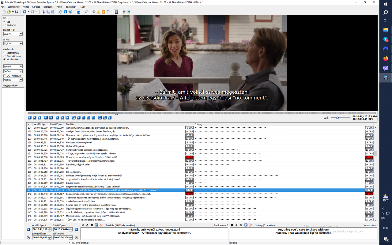Play the video with the play button

point(30,118)
